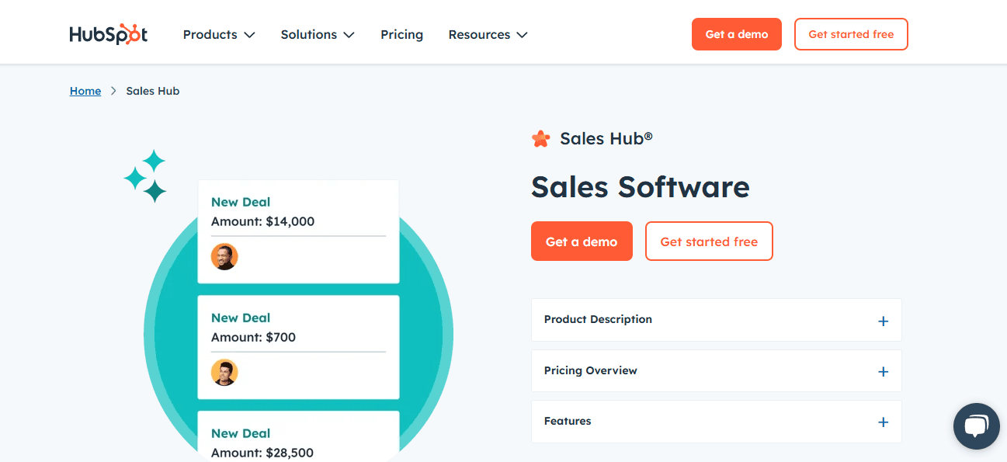Expand the Features plus icon
This screenshot has width=1007, height=462.
[x=883, y=422]
